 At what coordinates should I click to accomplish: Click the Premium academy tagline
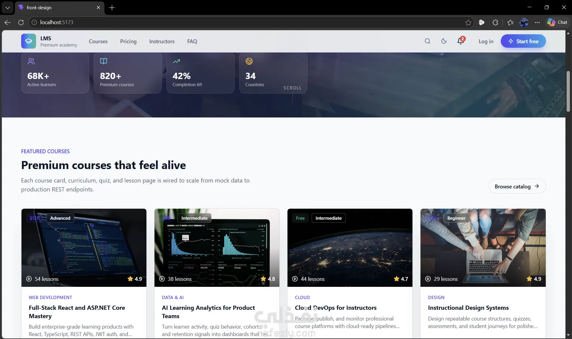click(59, 45)
